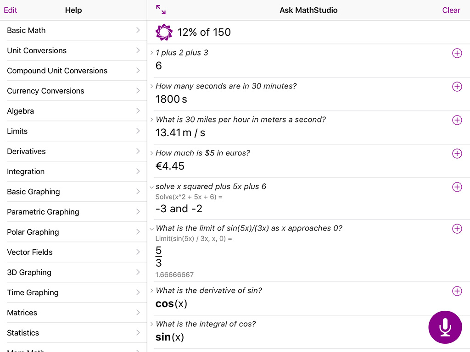Collapse the 'solve x squared plus 5x plus 6' entry
Viewport: 470px width, 352px height.
(x=151, y=187)
